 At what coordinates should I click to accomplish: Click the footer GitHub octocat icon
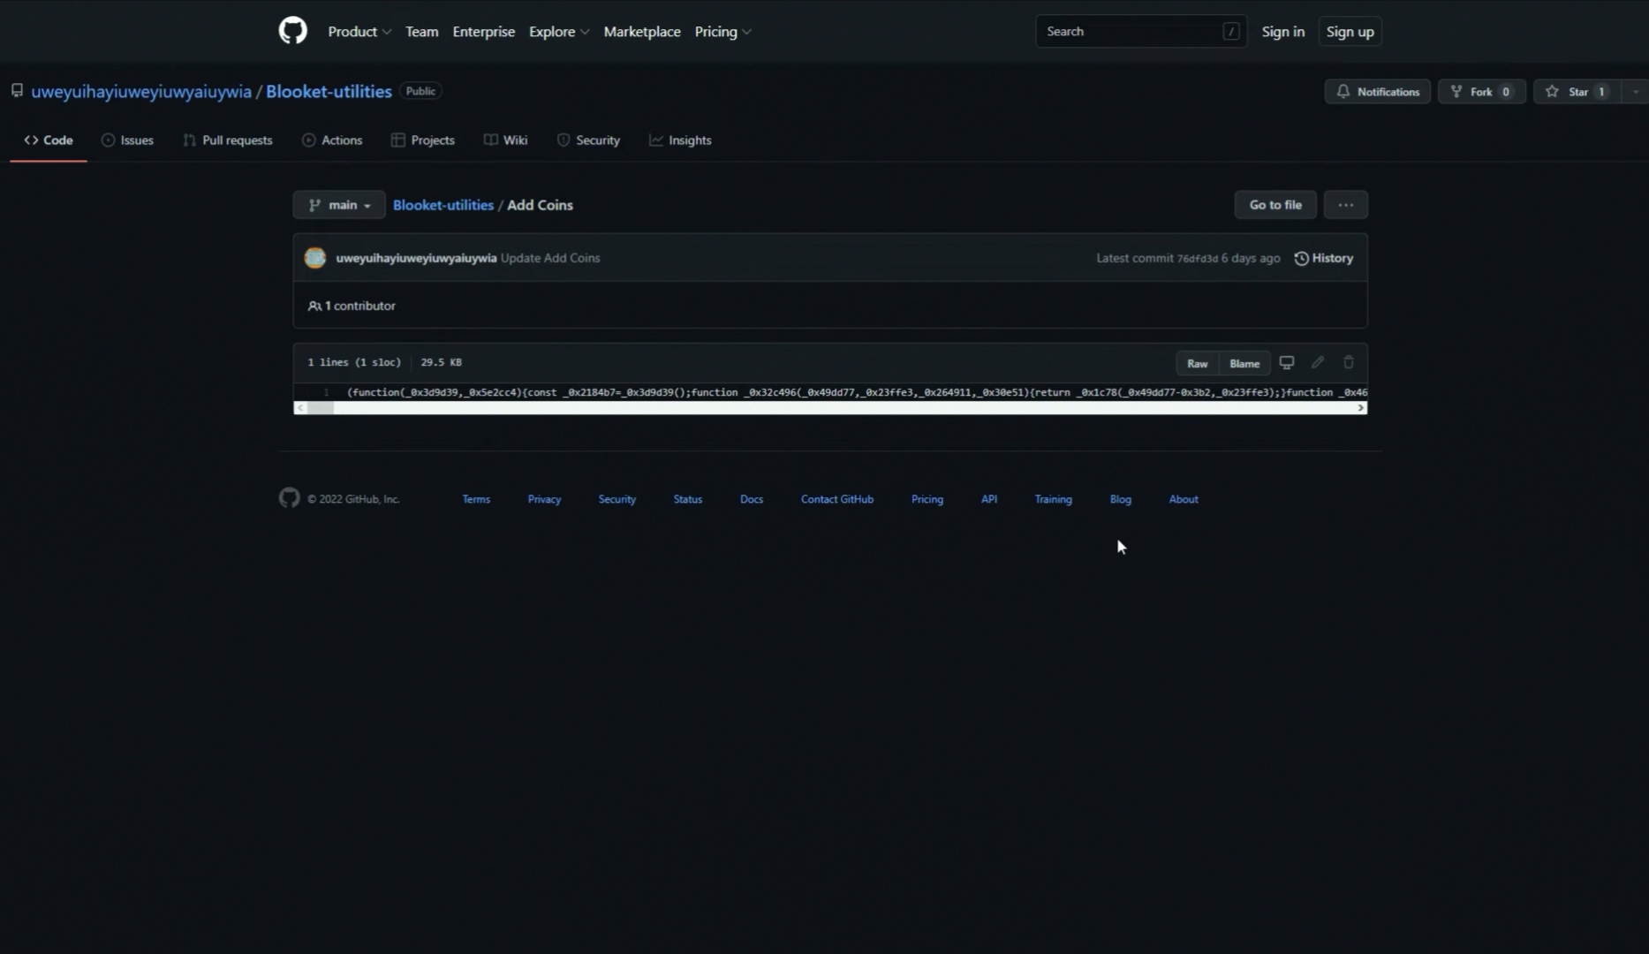(x=290, y=498)
